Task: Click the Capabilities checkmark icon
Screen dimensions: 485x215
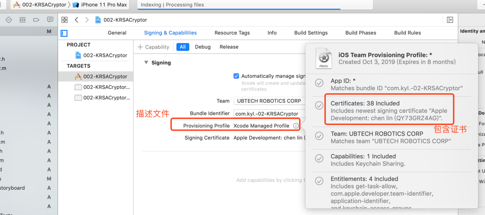Action: point(320,158)
